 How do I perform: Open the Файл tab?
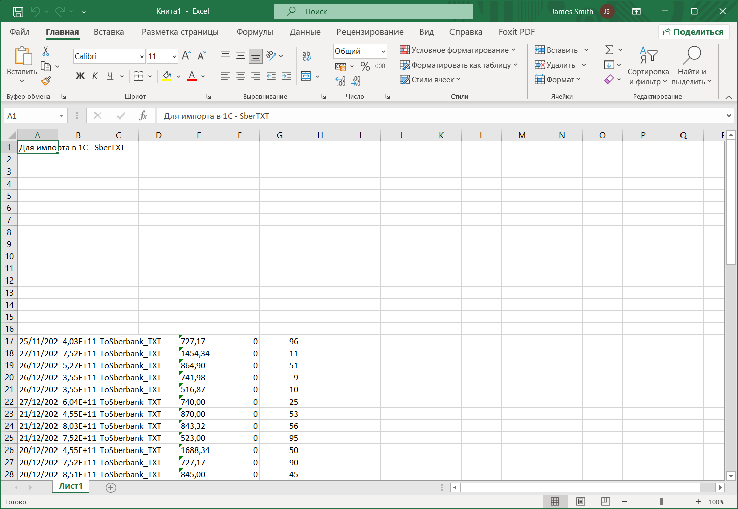20,32
